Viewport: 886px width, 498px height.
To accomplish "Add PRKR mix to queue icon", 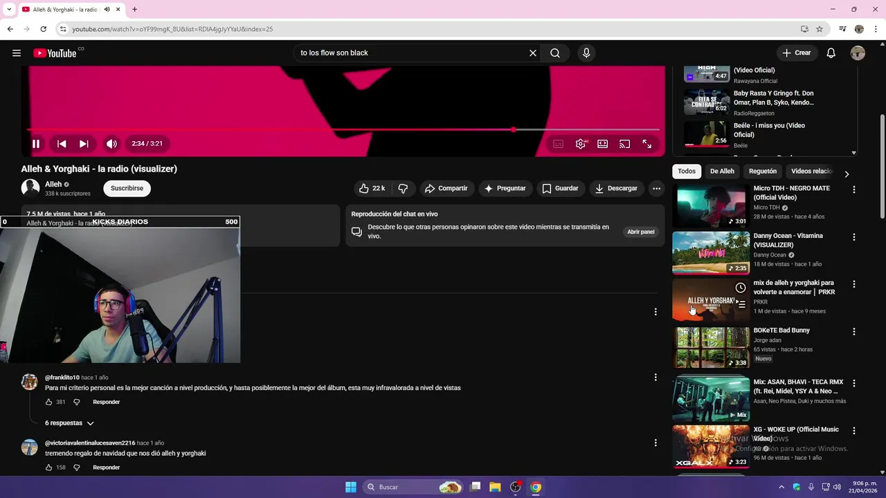I will (x=741, y=304).
